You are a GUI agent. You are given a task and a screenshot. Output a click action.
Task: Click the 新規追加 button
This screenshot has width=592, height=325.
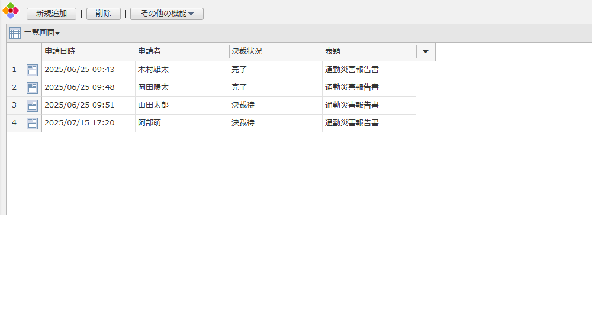[52, 14]
